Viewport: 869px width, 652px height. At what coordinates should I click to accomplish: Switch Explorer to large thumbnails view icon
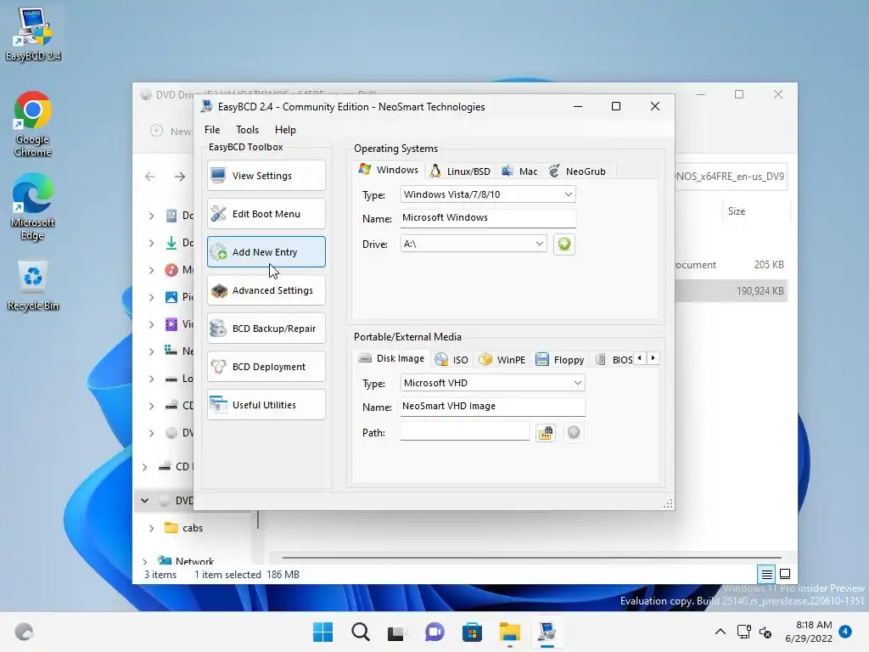785,575
